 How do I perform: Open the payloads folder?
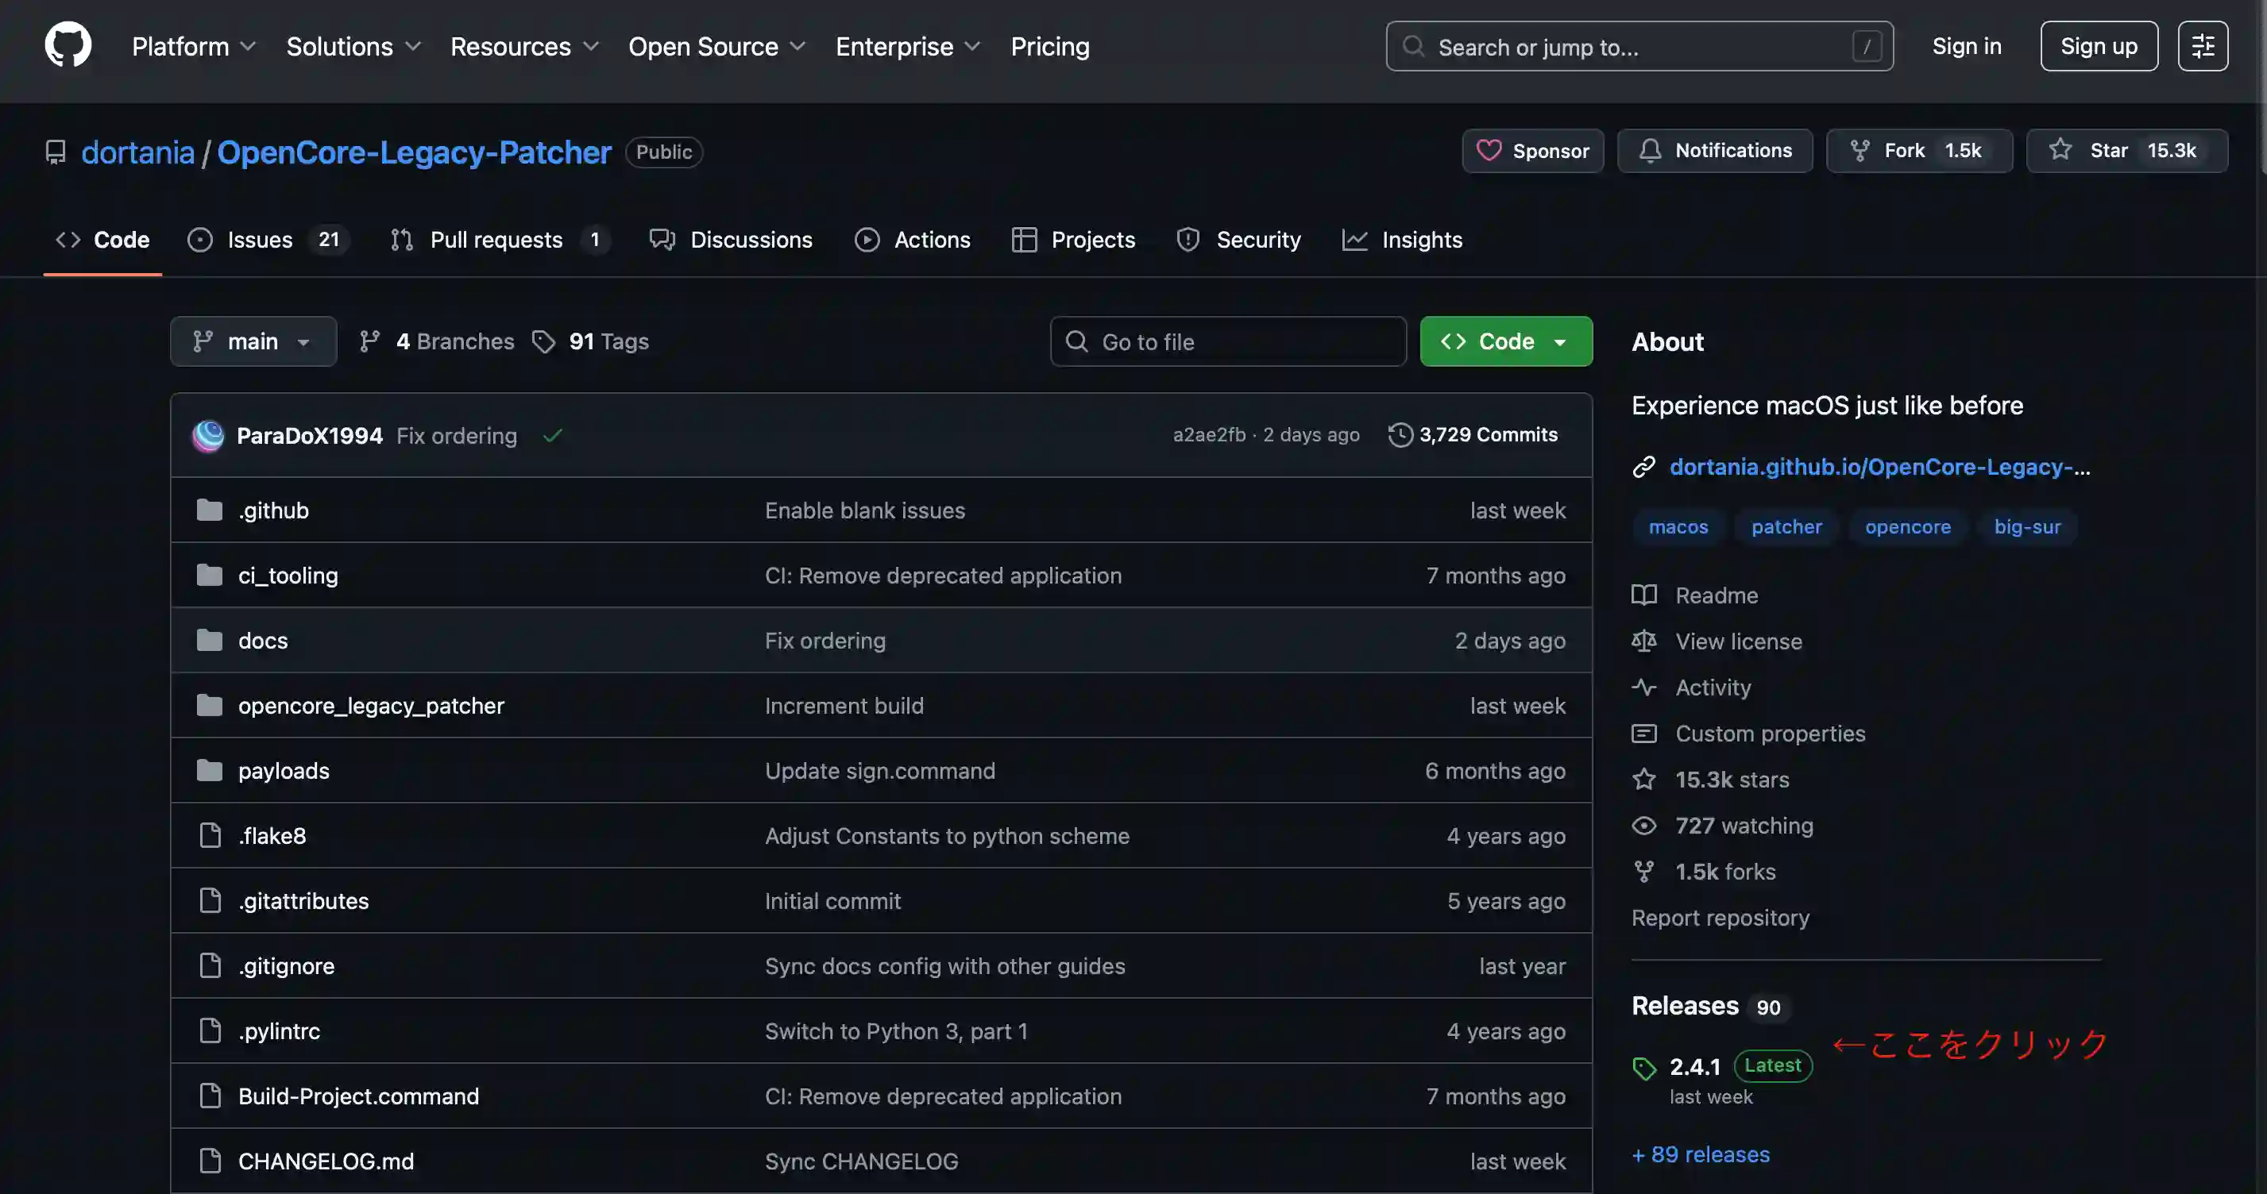point(284,771)
